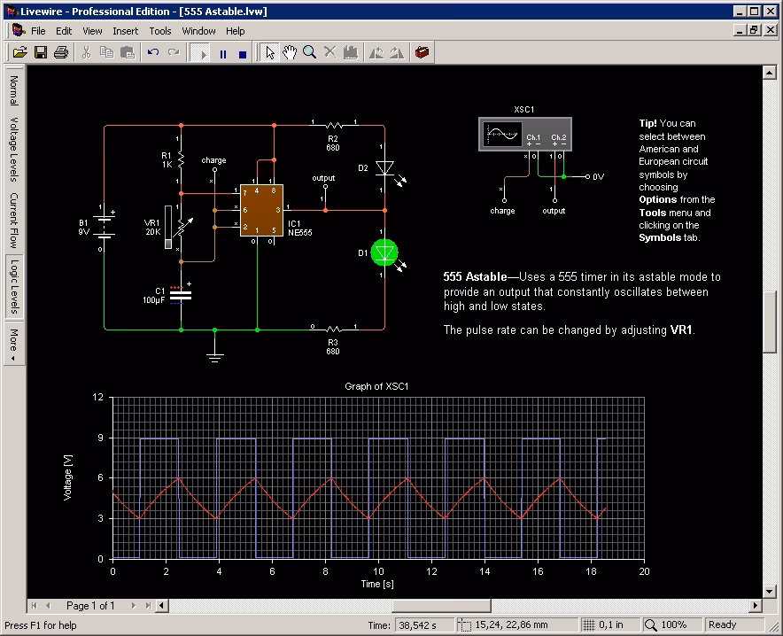
Task: Open the Insert menu
Action: (125, 31)
